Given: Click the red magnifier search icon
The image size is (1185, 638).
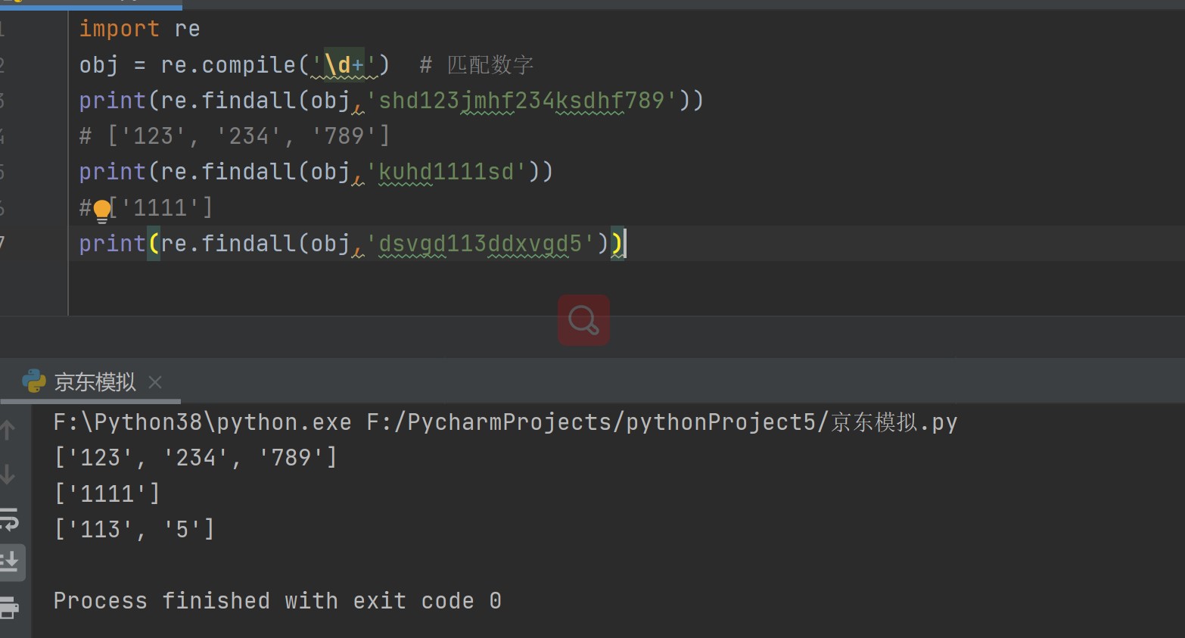Looking at the screenshot, I should pyautogui.click(x=583, y=319).
